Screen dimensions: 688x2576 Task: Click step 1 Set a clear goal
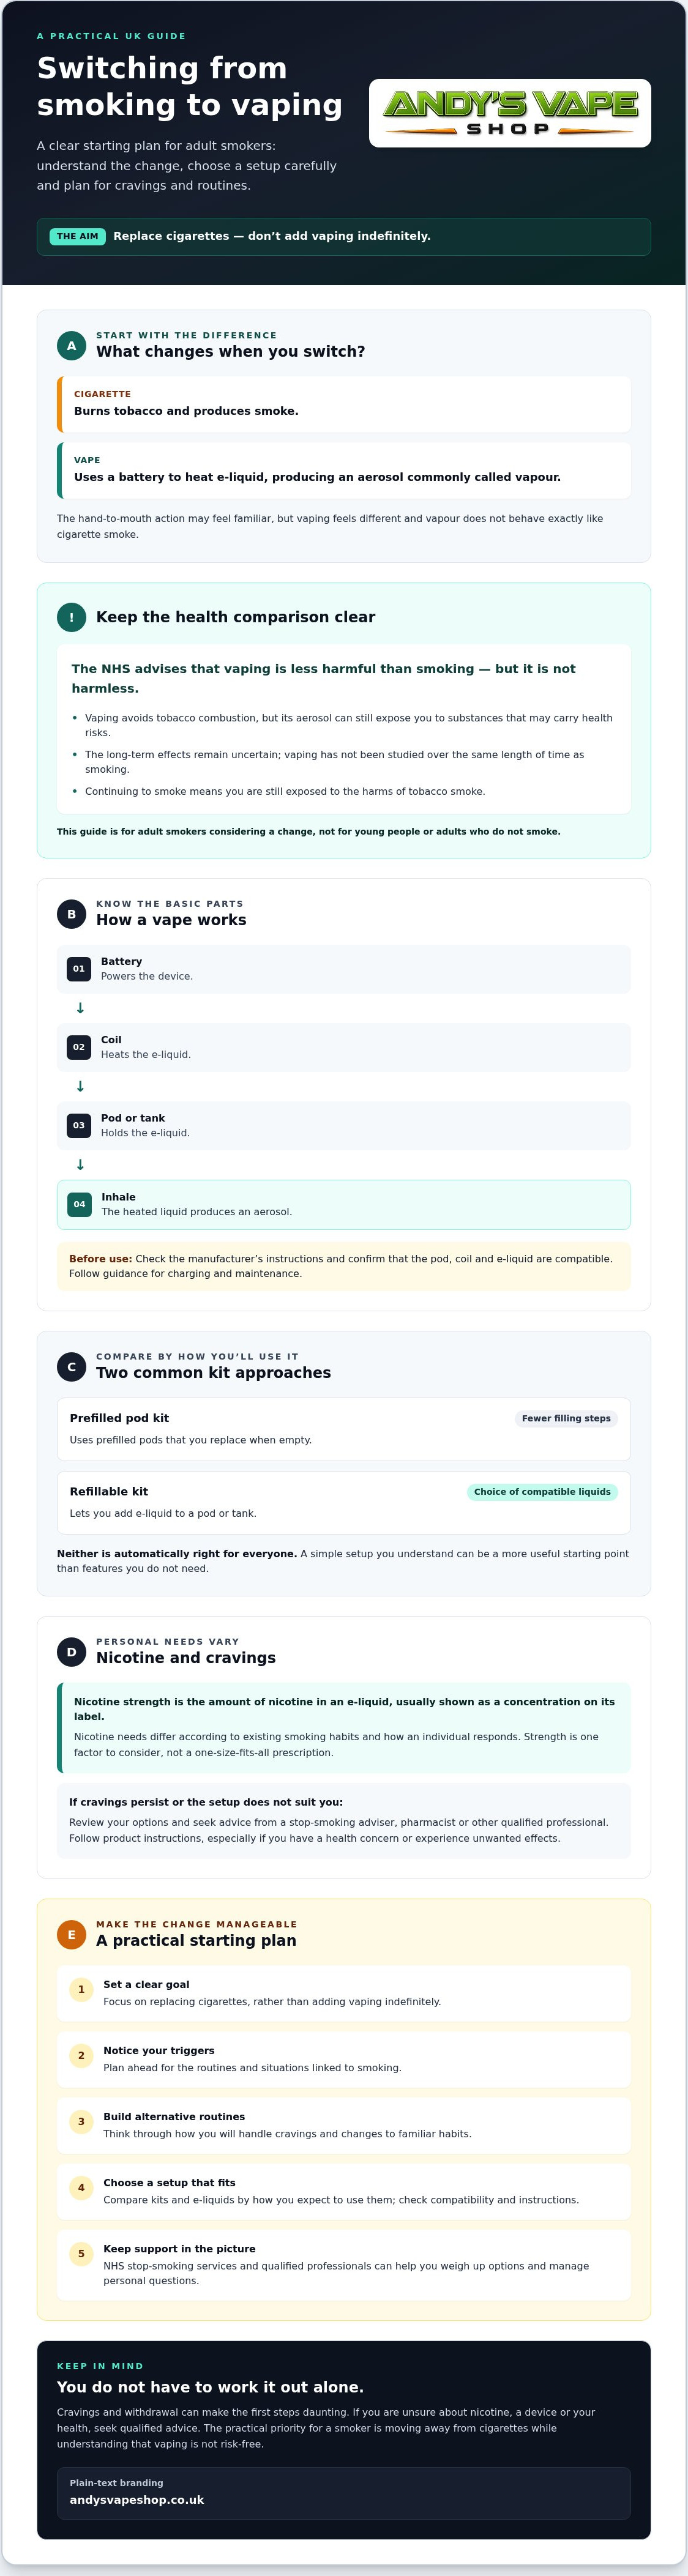(x=344, y=1993)
